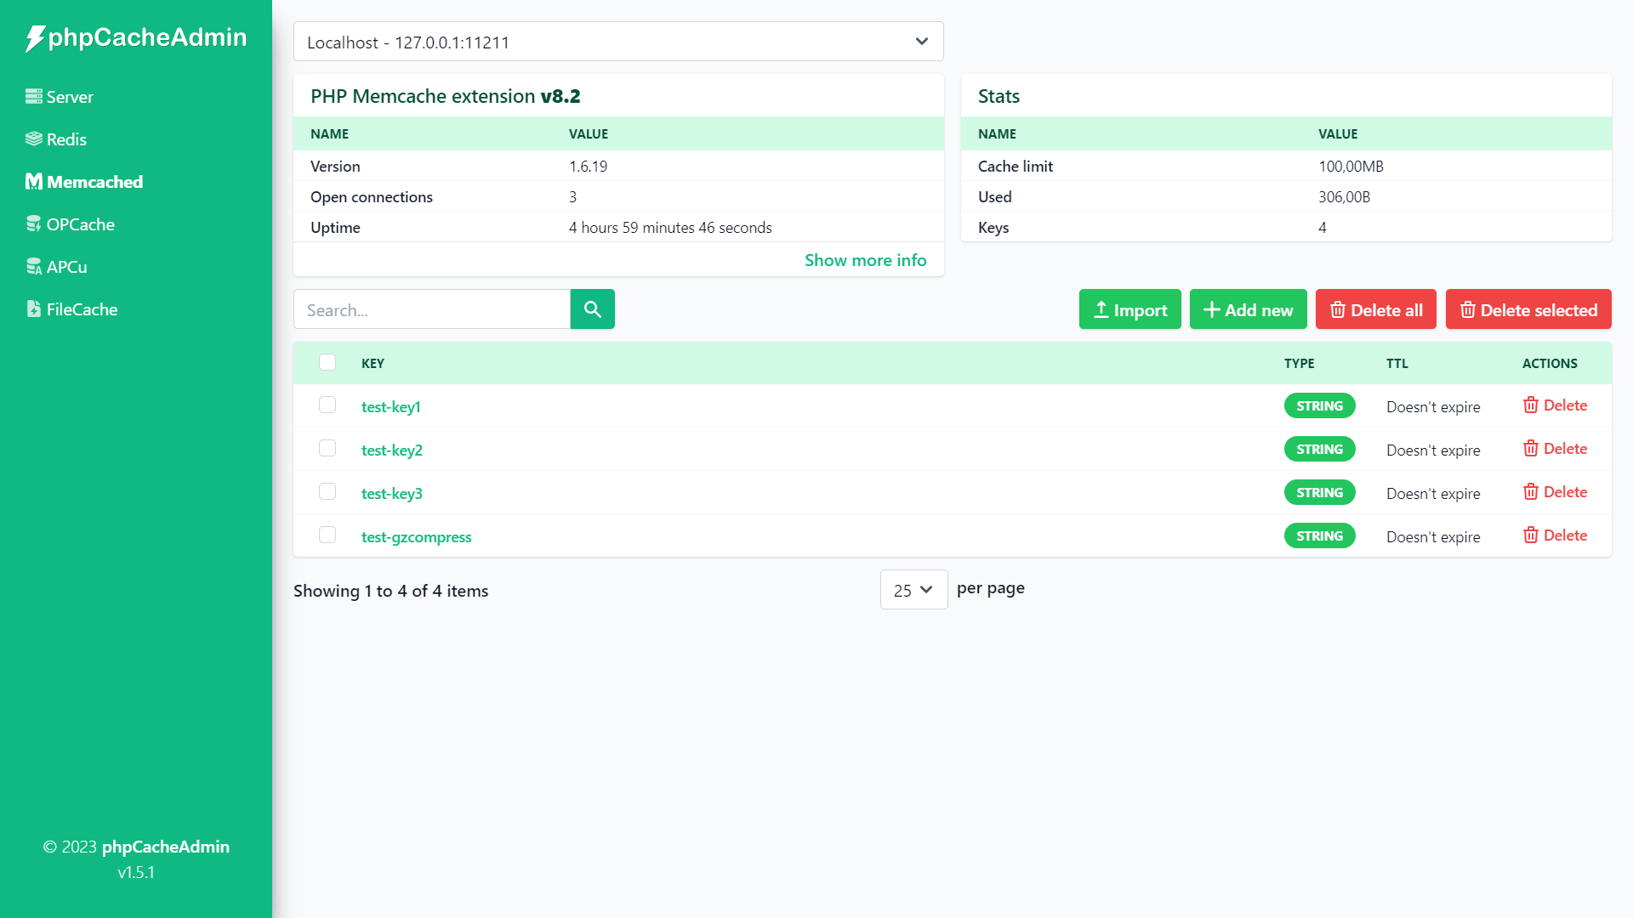Expand Show more info link
The width and height of the screenshot is (1633, 918).
click(865, 260)
